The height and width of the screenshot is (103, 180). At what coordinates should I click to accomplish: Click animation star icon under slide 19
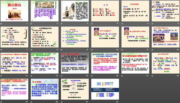coord(1,102)
